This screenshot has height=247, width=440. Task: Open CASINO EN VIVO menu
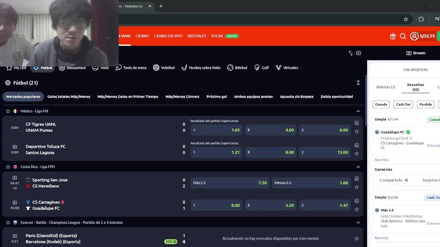pyautogui.click(x=168, y=36)
